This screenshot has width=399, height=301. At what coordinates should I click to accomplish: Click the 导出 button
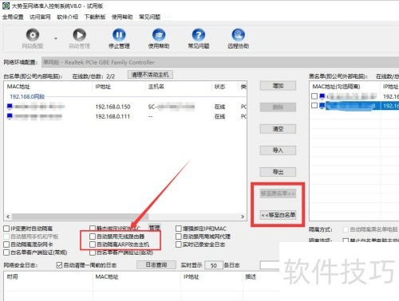pyautogui.click(x=278, y=172)
